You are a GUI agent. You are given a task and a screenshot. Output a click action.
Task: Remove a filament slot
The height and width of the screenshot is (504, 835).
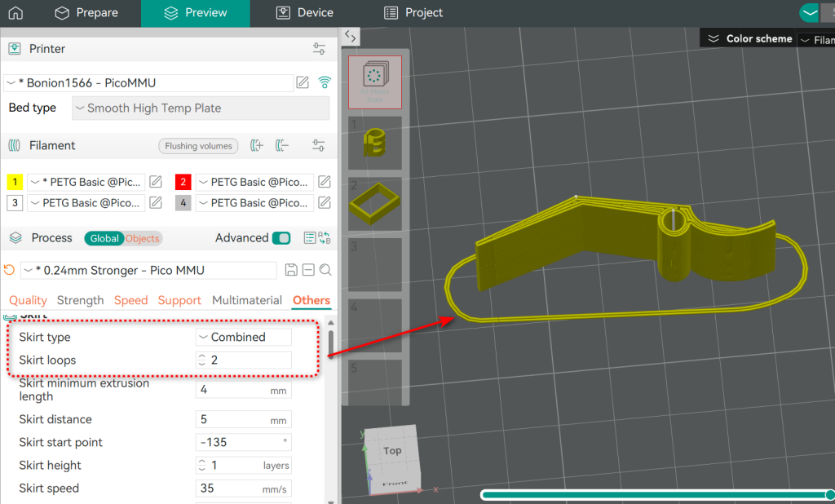282,145
